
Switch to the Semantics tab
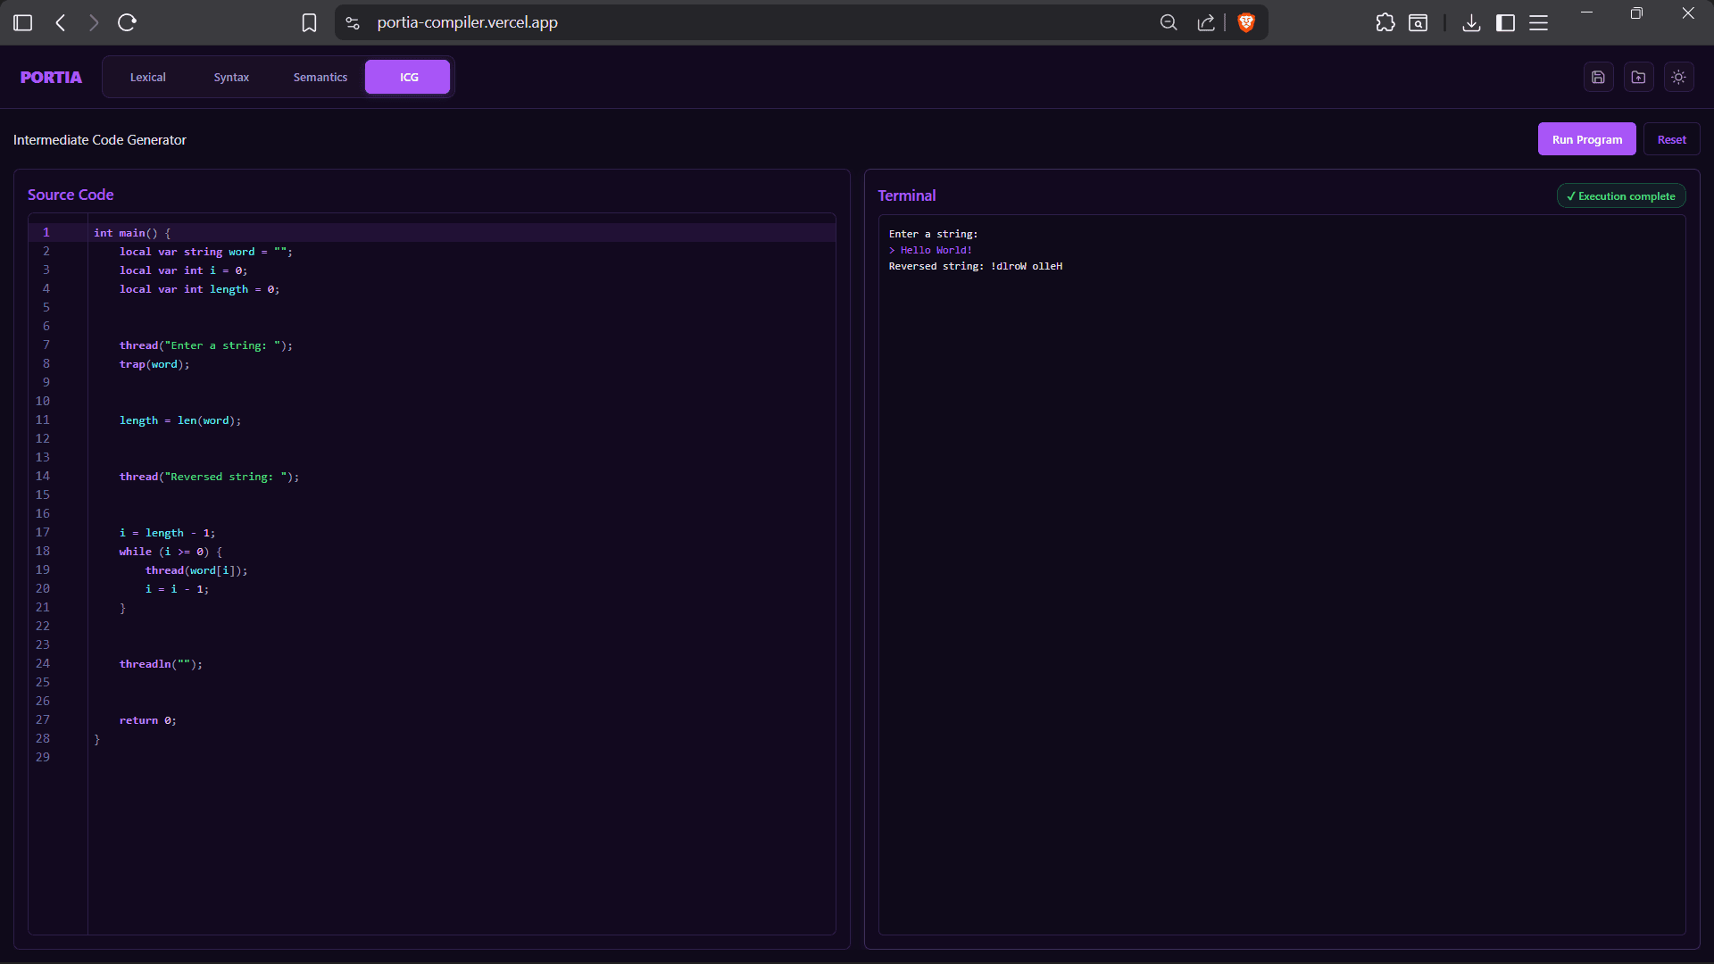click(320, 78)
